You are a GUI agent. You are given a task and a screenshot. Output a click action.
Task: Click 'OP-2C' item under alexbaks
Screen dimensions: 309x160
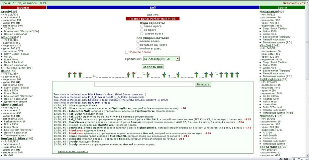pyautogui.click(x=8, y=57)
